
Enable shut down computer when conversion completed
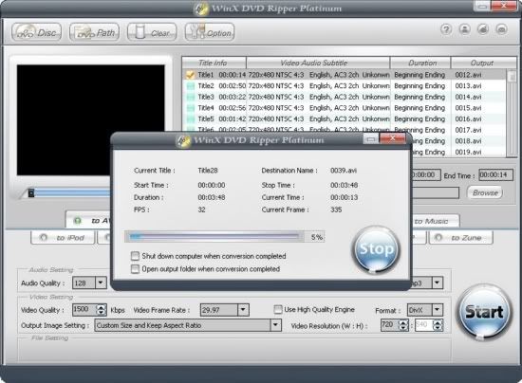coord(135,256)
